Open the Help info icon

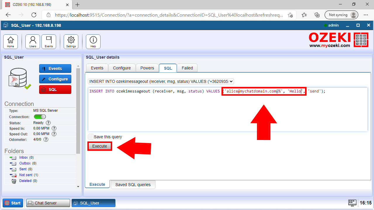click(x=93, y=42)
